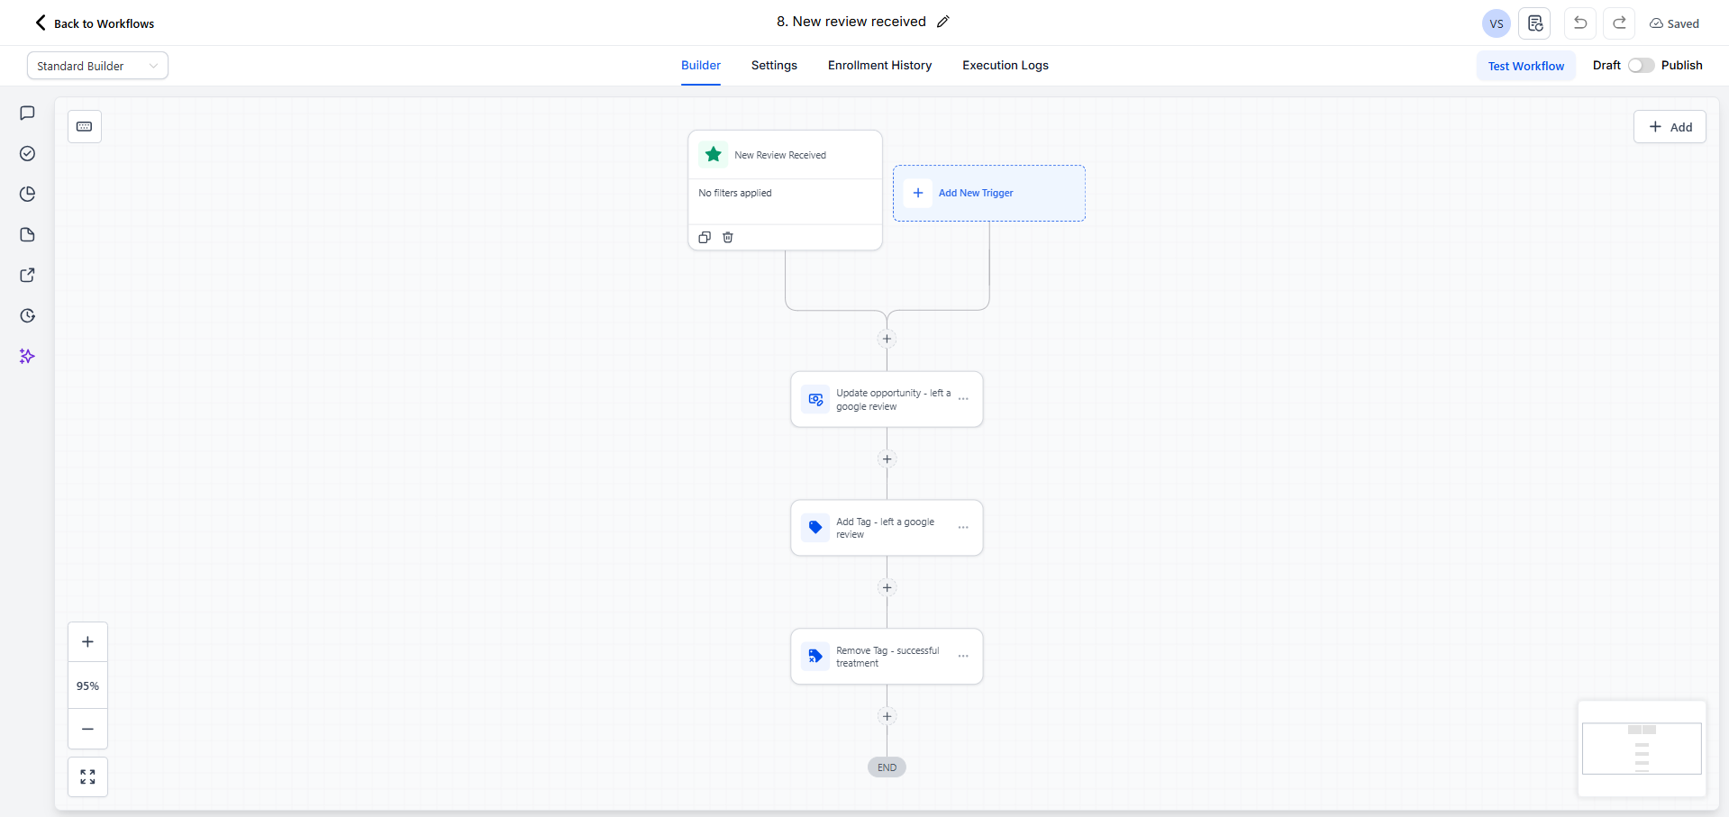This screenshot has height=817, width=1729.
Task: Click the fit-to-screen icon
Action: pyautogui.click(x=87, y=776)
